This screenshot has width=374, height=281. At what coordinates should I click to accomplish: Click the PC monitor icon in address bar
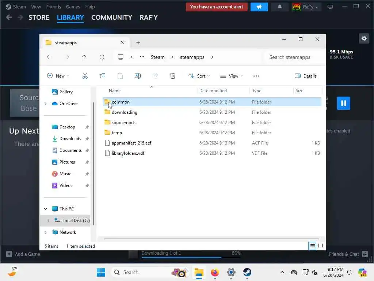121,57
